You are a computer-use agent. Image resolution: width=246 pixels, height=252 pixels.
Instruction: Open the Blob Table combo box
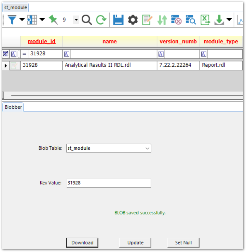tap(109, 148)
